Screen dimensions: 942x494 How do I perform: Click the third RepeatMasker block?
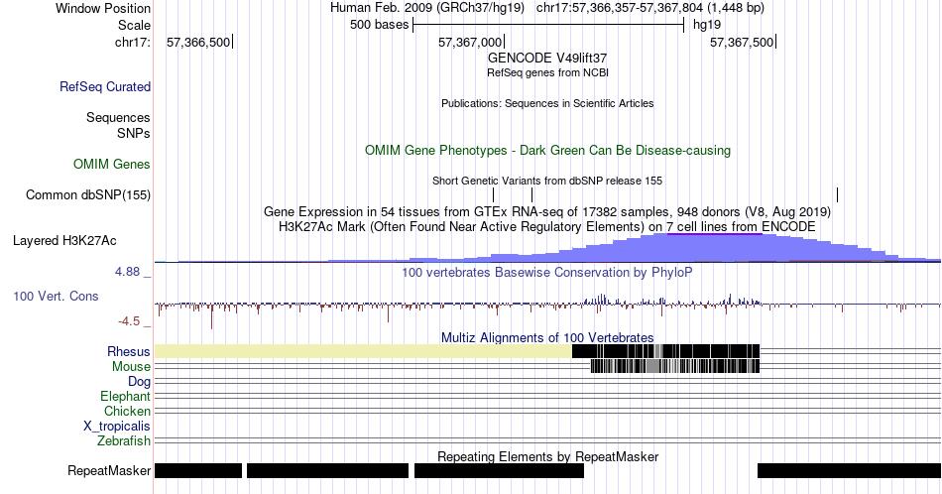point(499,470)
